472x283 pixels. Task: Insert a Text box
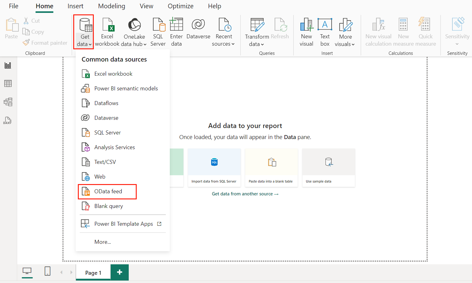[325, 32]
